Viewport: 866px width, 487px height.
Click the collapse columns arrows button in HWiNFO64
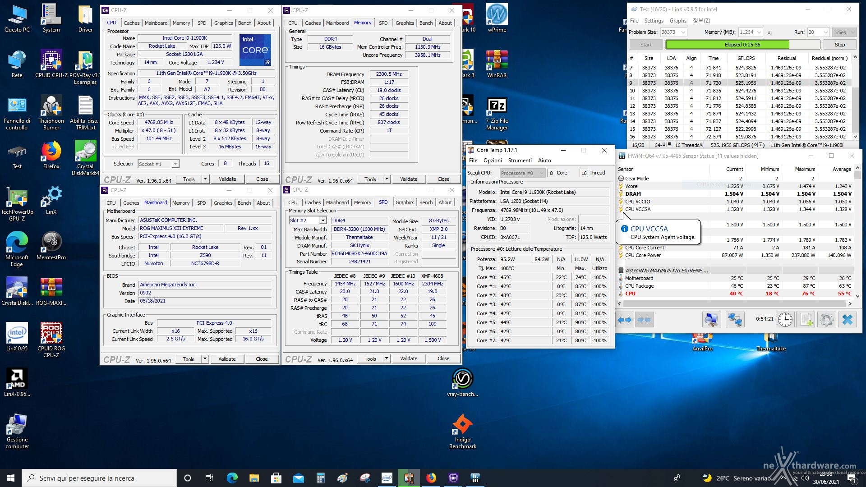(x=644, y=320)
